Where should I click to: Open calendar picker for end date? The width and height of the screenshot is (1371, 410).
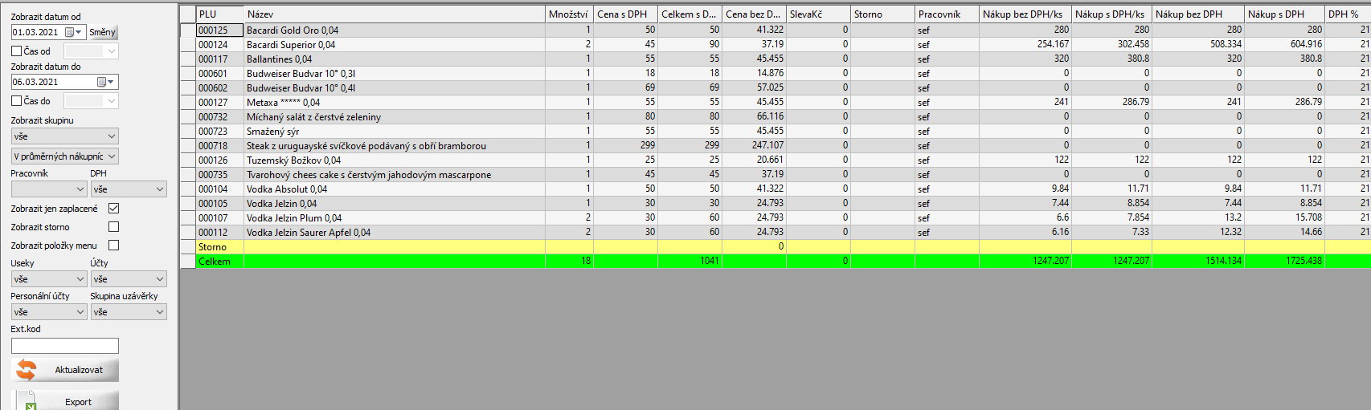pyautogui.click(x=105, y=82)
